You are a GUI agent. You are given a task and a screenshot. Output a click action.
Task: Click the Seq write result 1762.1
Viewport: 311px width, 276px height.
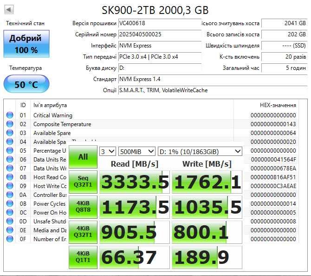click(x=207, y=182)
